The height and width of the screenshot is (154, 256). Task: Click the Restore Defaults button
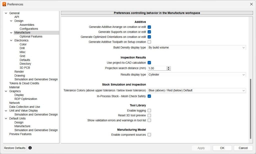click(x=15, y=148)
